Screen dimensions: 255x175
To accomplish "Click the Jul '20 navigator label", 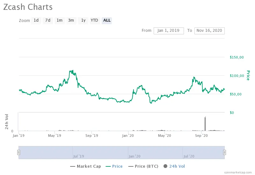I will pyautogui.click(x=189, y=156).
